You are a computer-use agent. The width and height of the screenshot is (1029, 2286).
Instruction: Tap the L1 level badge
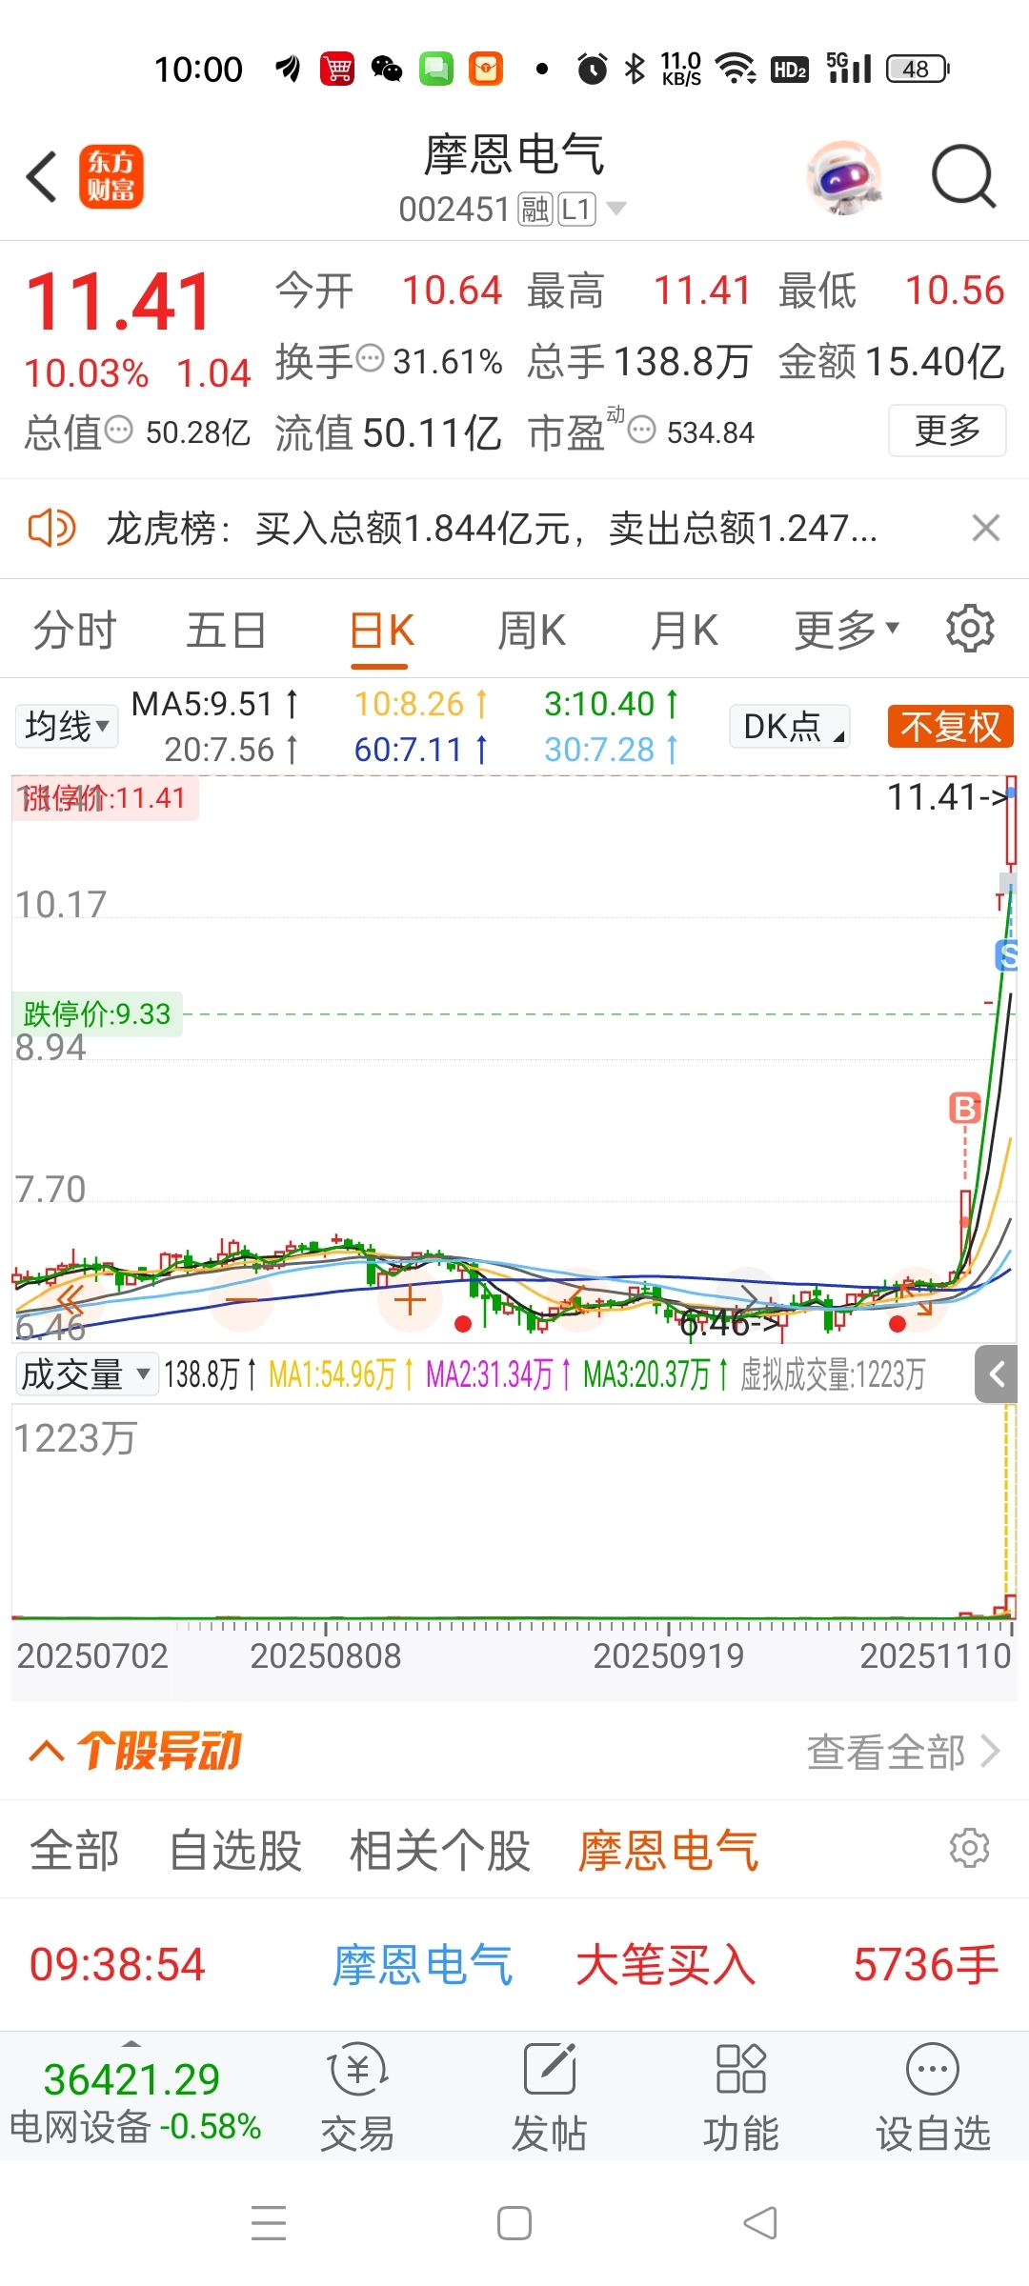[577, 209]
